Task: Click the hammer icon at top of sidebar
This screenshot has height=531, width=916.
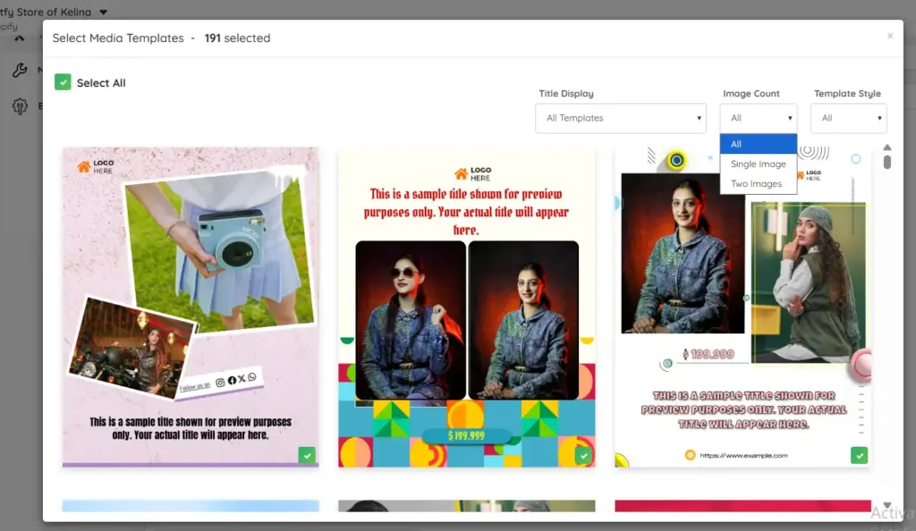Action: 20,38
